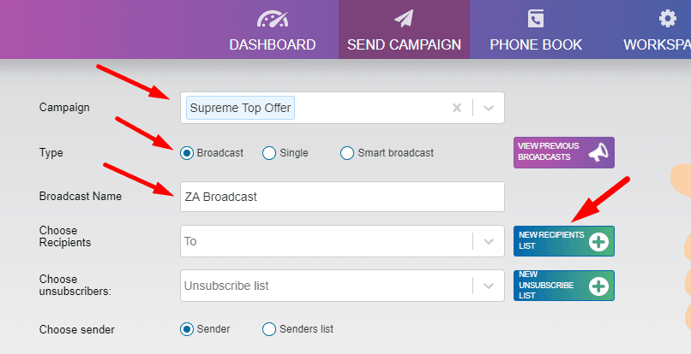The height and width of the screenshot is (354, 691).
Task: Click into the Broadcast Name text field
Action: 342,197
